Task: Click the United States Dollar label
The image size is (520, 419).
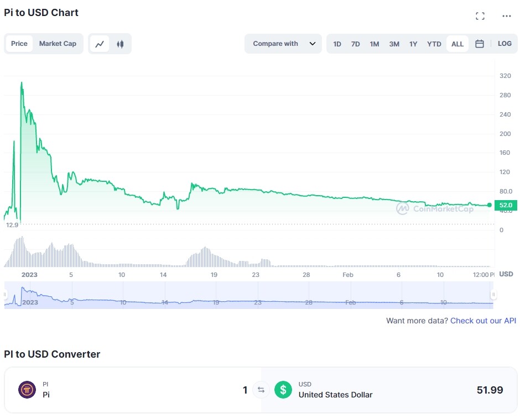Action: click(335, 395)
